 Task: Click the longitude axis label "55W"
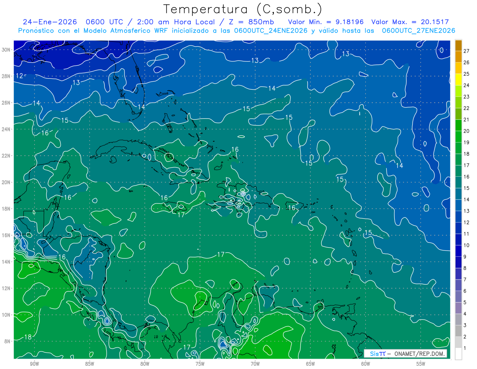coord(421,364)
